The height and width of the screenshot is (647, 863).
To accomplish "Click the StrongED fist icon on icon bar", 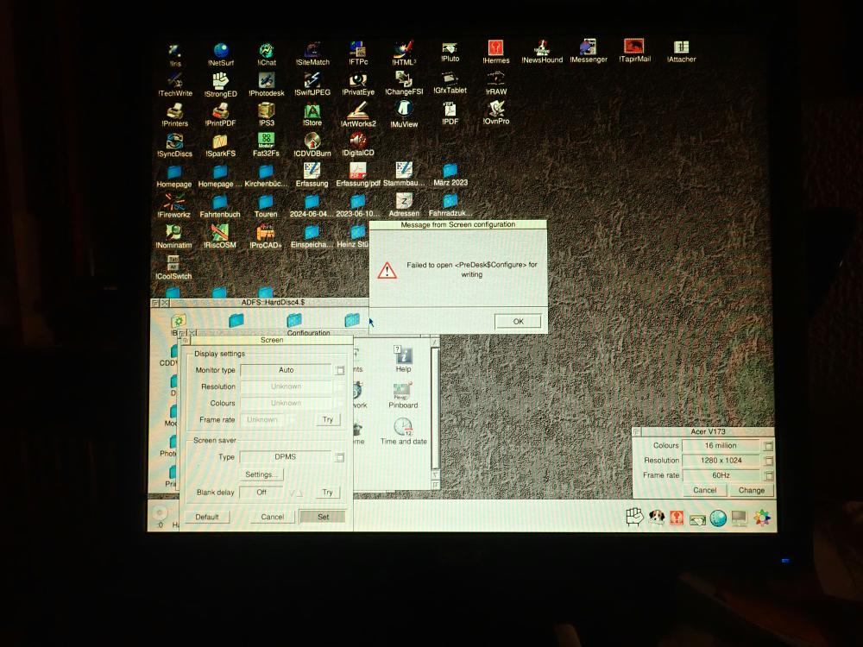I will [x=634, y=517].
